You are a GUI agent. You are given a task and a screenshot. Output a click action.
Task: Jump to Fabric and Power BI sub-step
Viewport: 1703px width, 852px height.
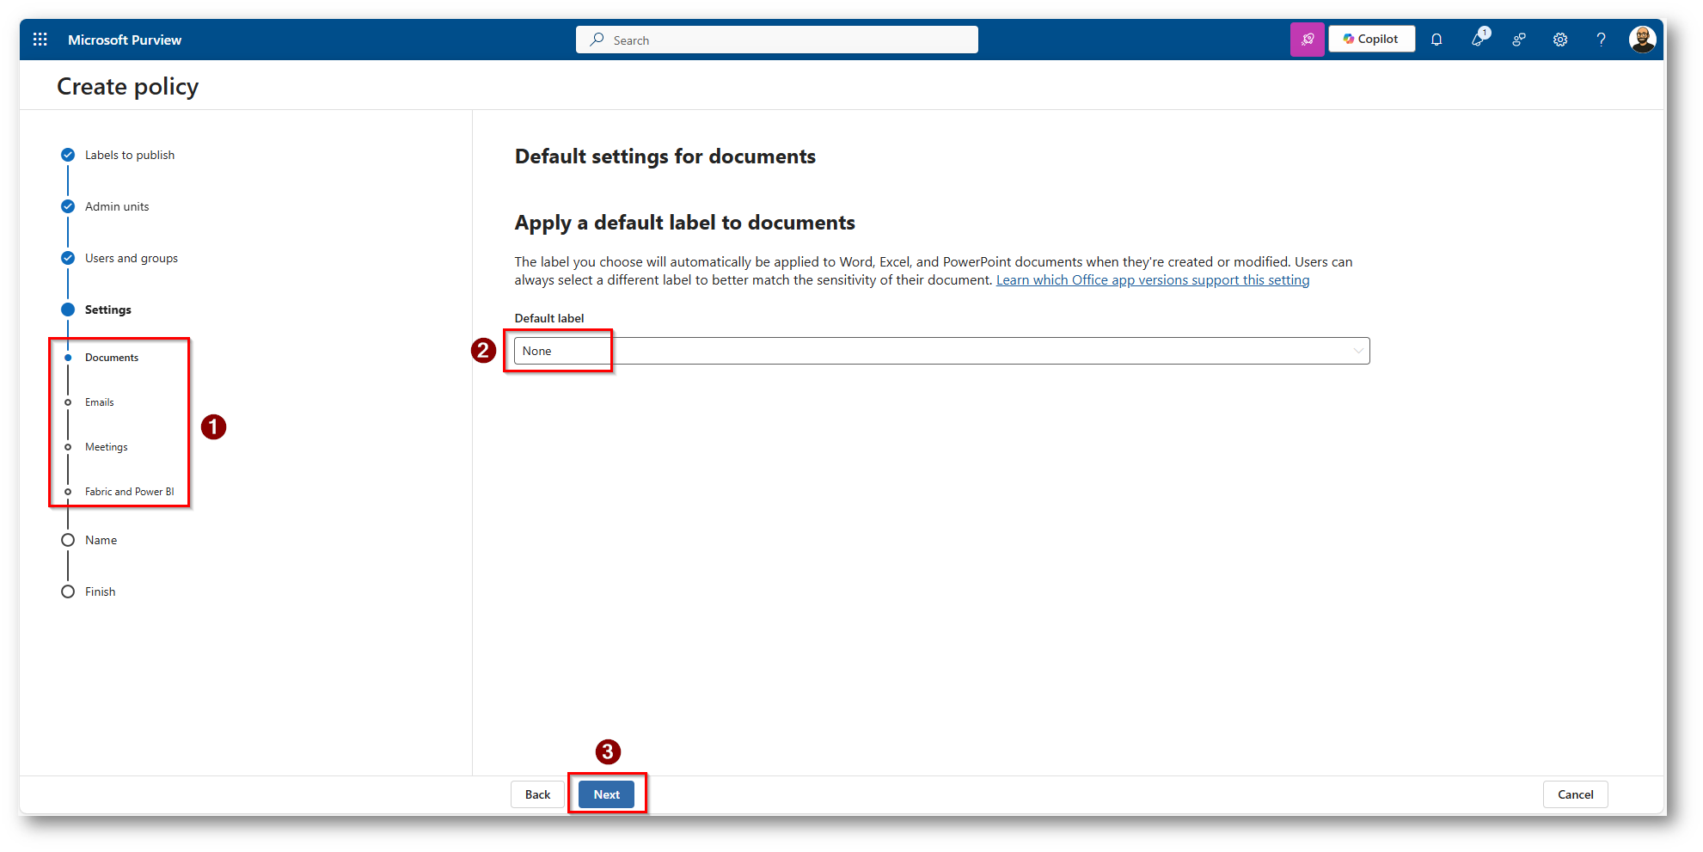pyautogui.click(x=130, y=492)
